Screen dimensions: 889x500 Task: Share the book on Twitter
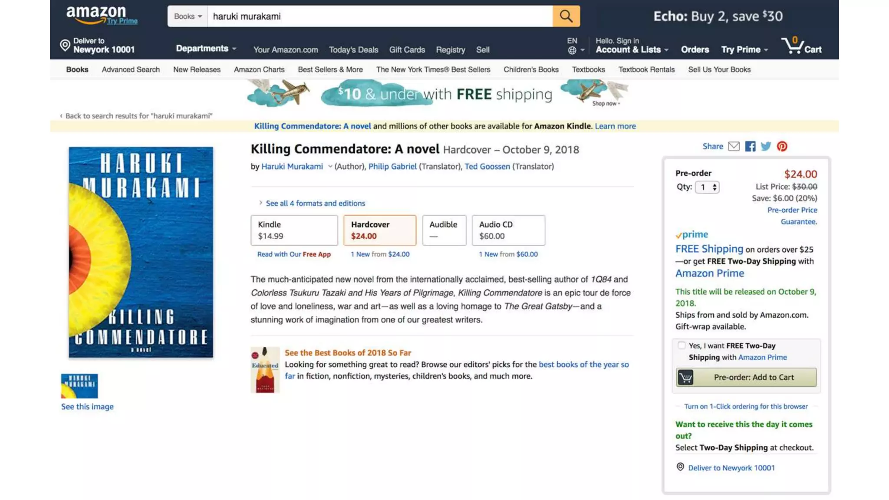click(766, 146)
